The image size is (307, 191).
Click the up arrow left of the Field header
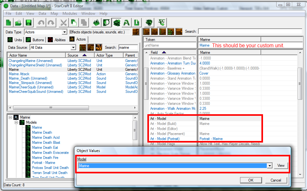[x=146, y=53]
